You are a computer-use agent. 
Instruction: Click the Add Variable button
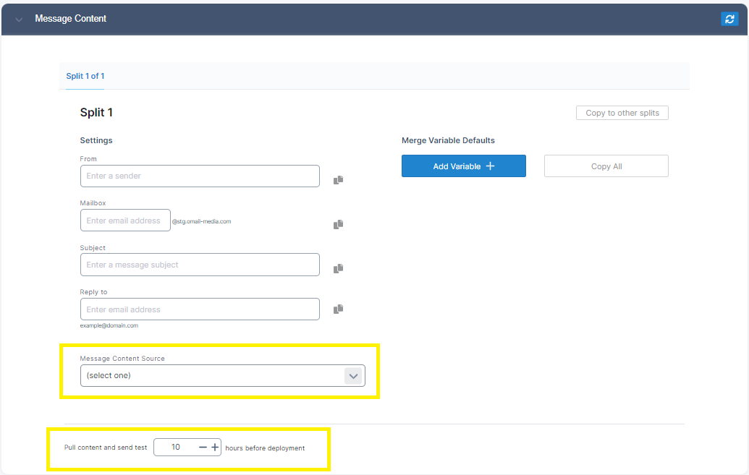point(463,166)
